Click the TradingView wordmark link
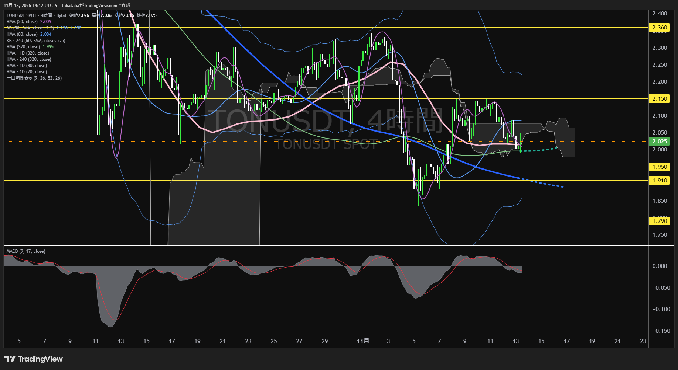 (40, 359)
